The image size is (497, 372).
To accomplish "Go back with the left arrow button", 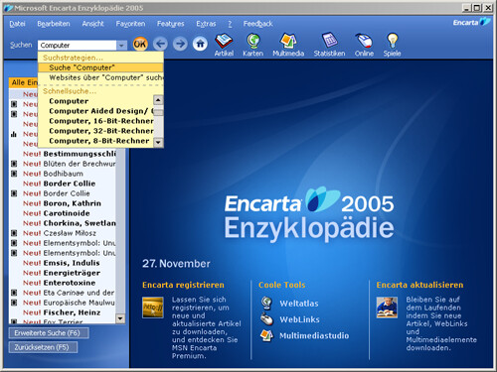I will pyautogui.click(x=160, y=44).
